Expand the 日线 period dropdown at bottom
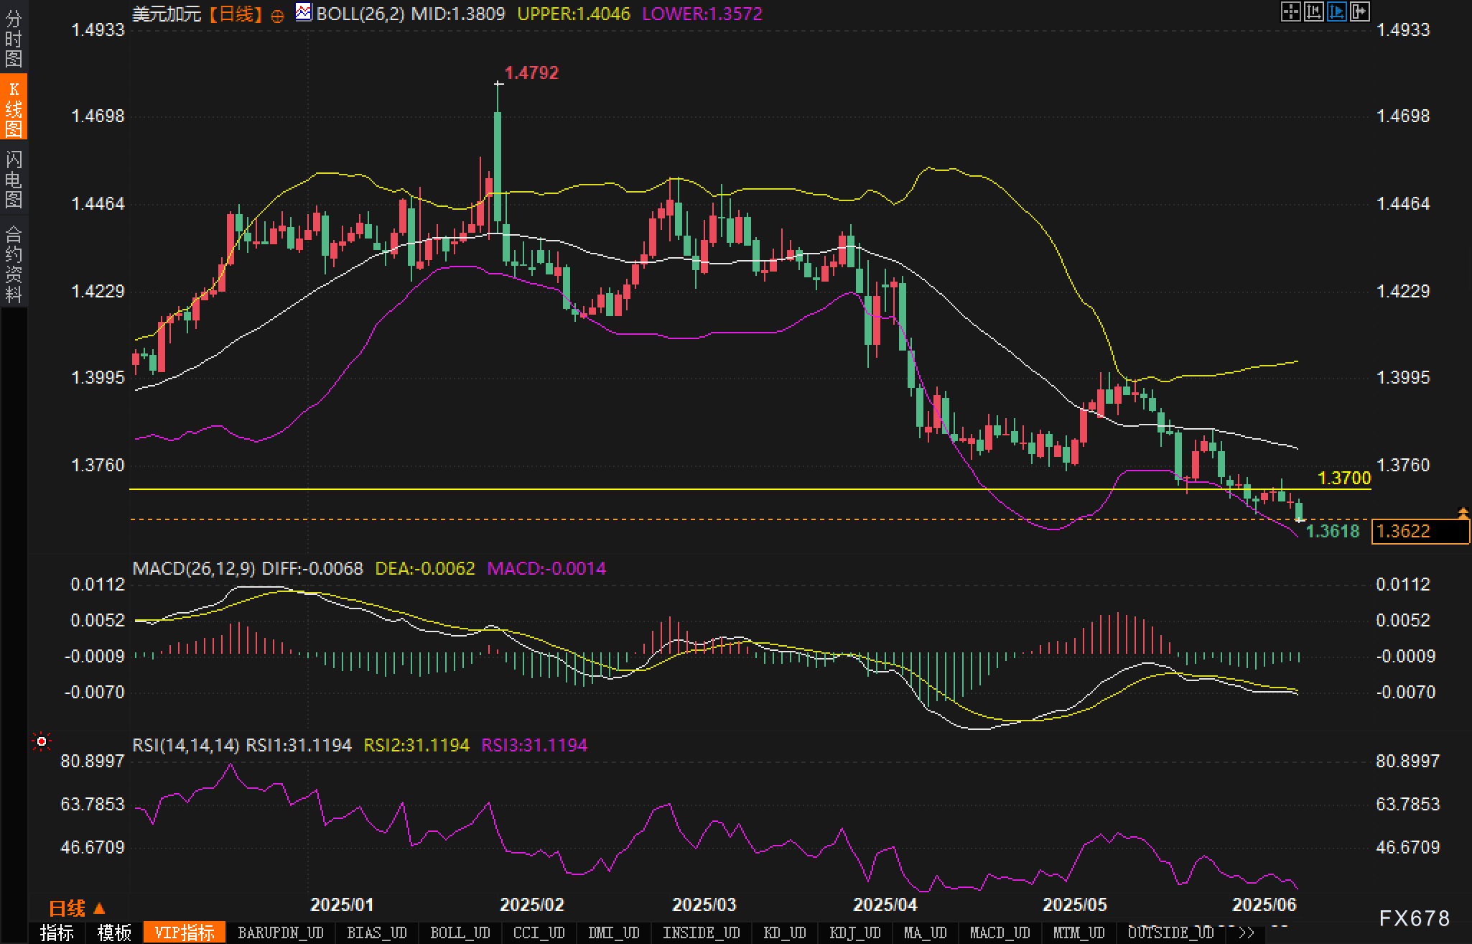 [77, 909]
